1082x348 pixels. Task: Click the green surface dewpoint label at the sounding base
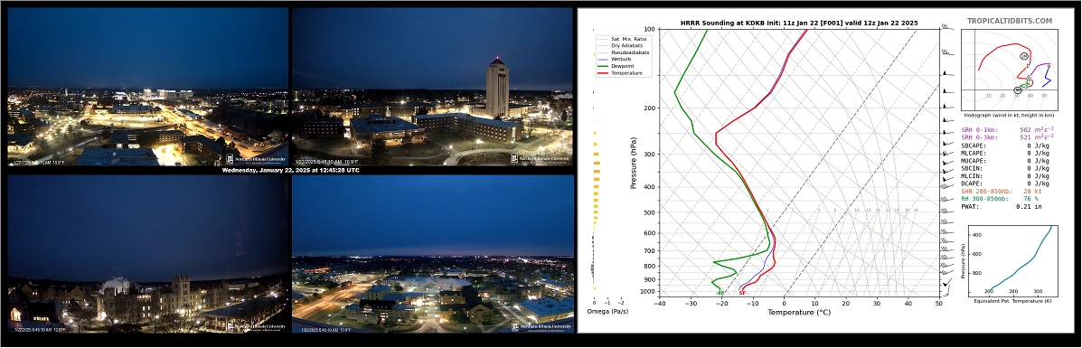[x=720, y=293]
